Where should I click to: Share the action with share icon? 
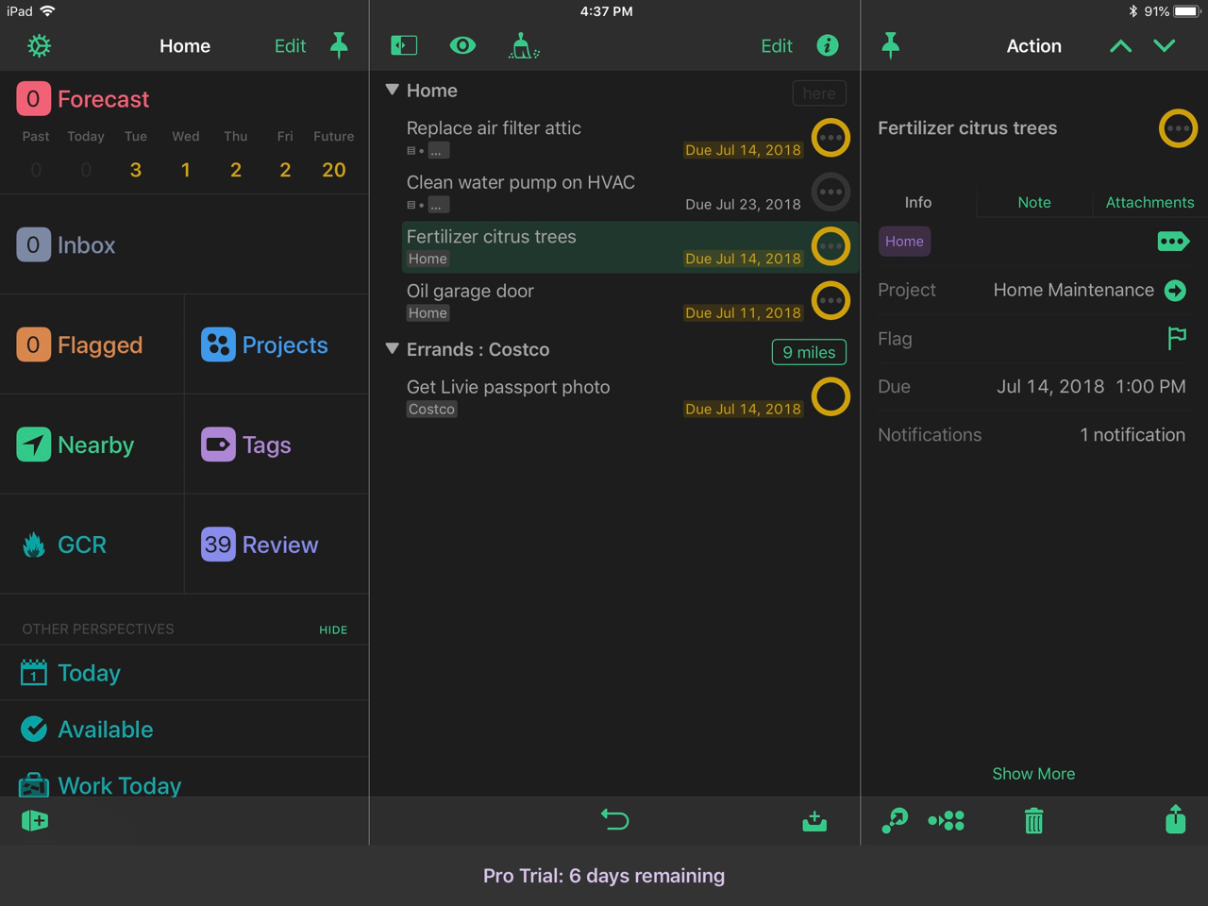[x=1175, y=819]
